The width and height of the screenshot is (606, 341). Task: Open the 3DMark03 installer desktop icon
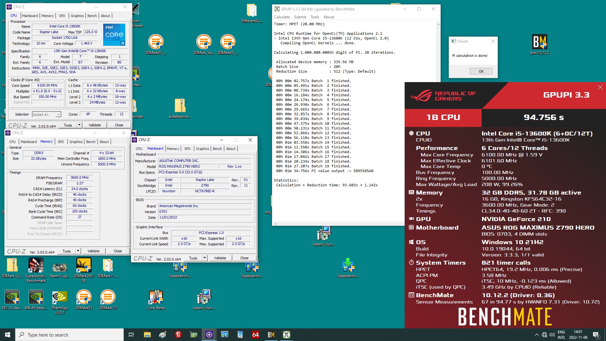pyautogui.click(x=156, y=44)
